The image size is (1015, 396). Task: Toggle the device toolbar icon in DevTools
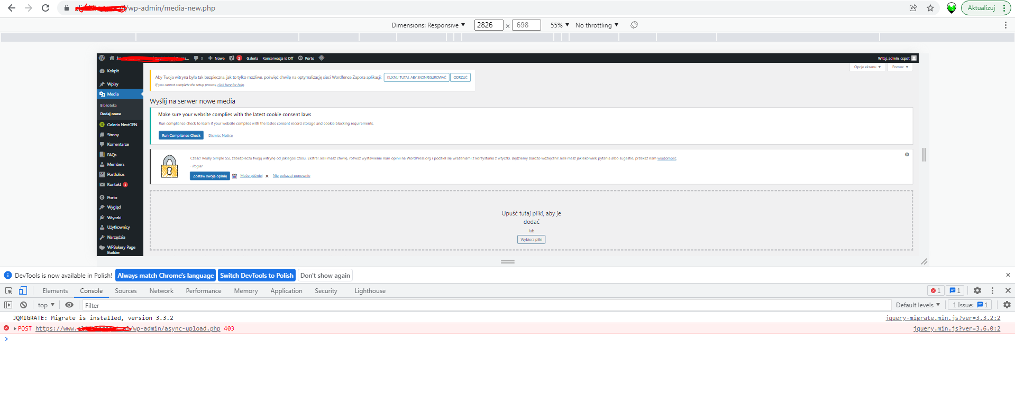coord(23,290)
